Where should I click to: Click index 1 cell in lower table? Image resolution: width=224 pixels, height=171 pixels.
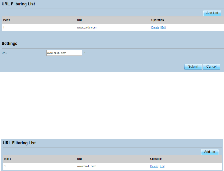pos(5,166)
